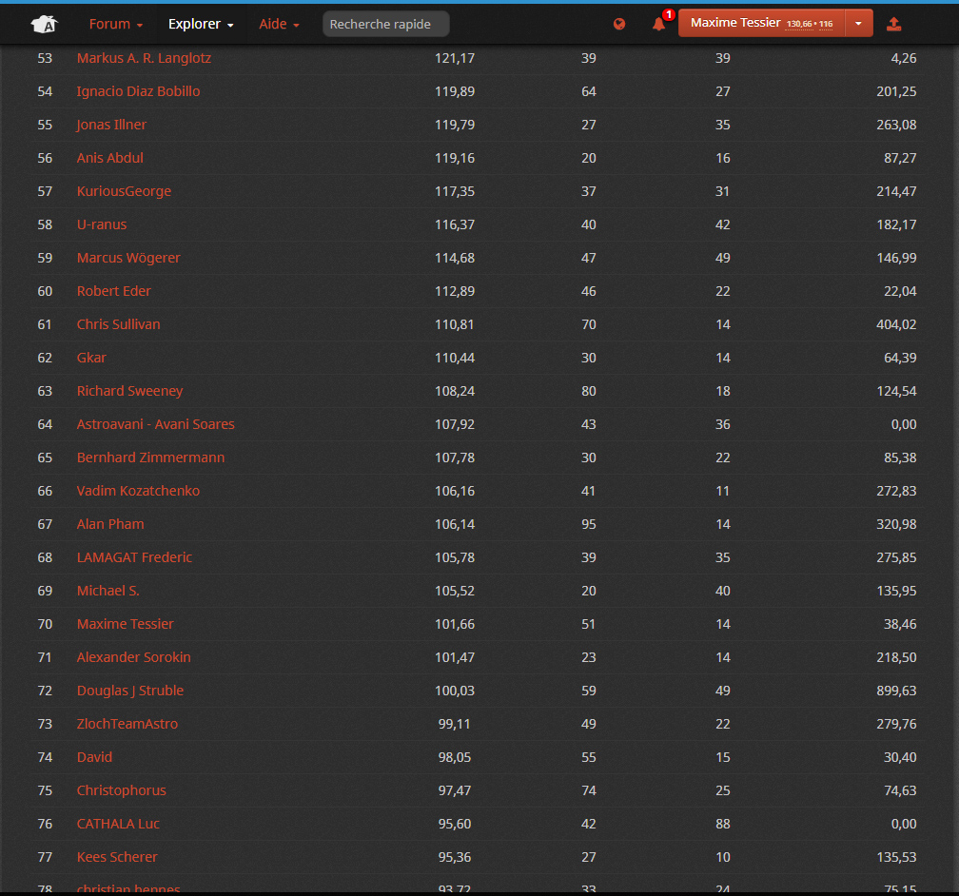Screen dimensions: 959x896
Task: Click the score 101,66 in row 70
Action: tap(455, 624)
